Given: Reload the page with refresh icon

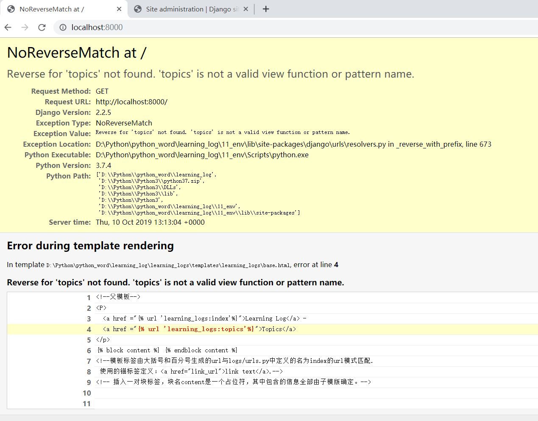Looking at the screenshot, I should [42, 27].
